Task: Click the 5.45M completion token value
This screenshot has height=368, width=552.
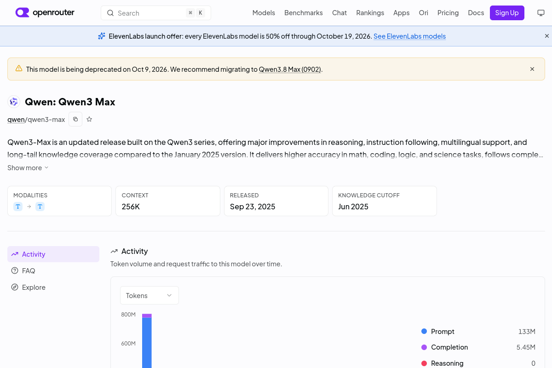Action: (x=526, y=347)
